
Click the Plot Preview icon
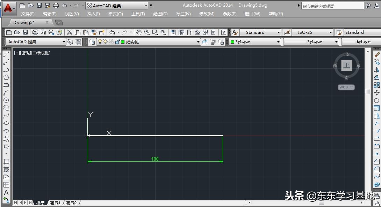43,32
